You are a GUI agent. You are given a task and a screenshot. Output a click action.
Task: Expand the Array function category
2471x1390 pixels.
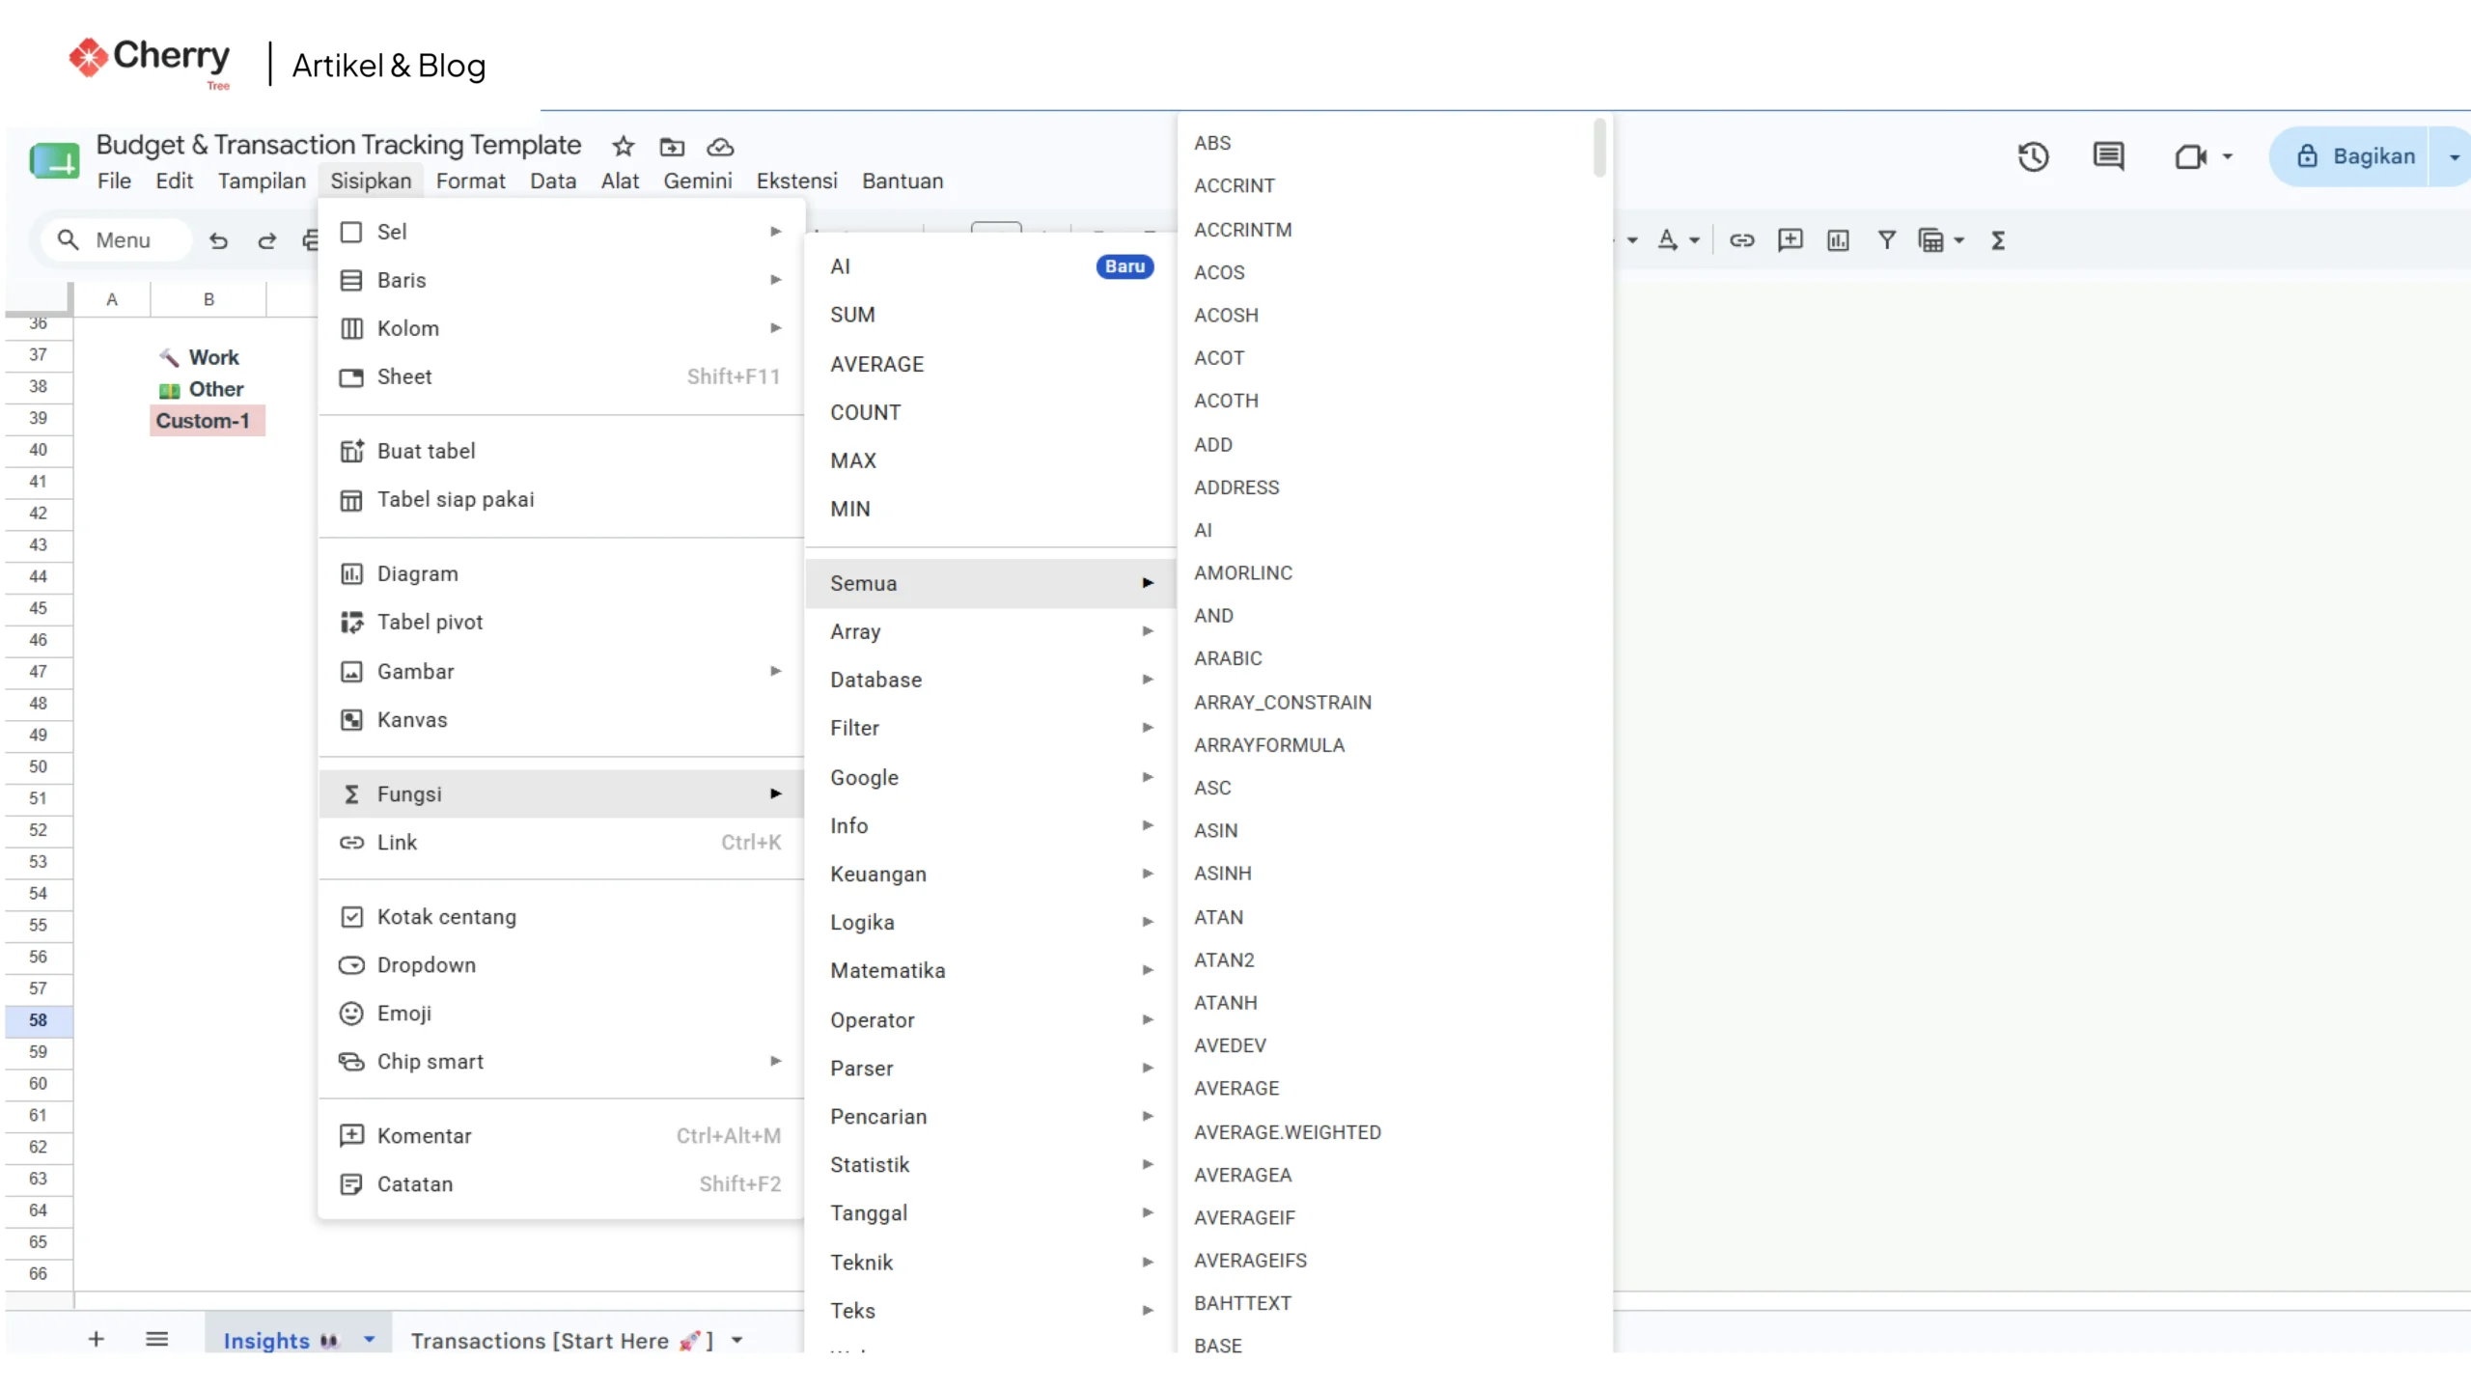[x=990, y=631]
